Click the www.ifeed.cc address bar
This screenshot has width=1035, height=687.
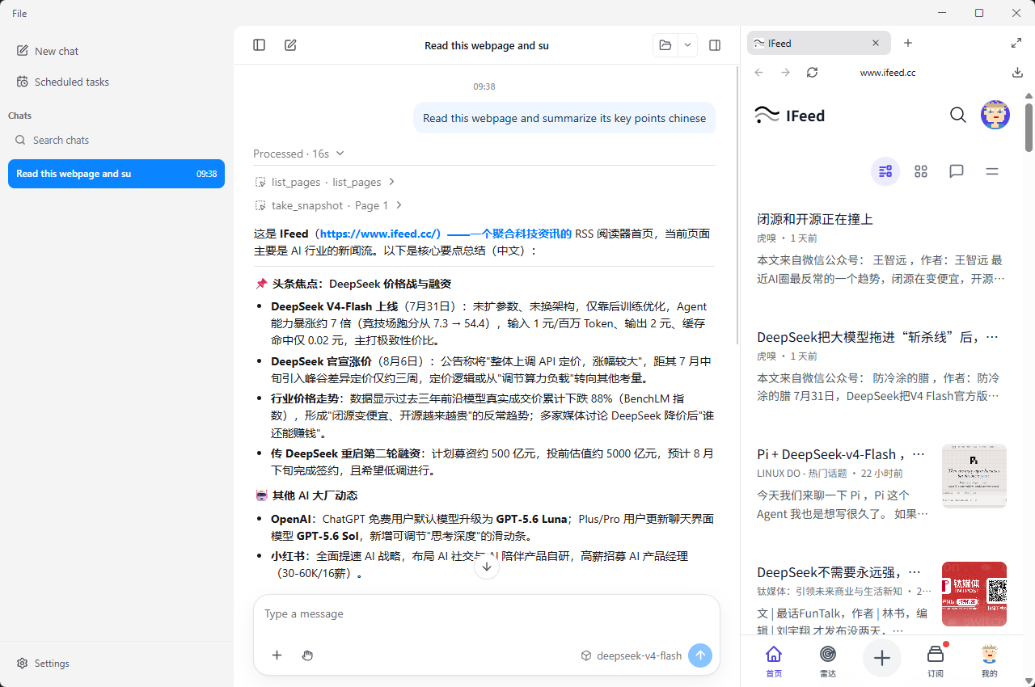point(888,73)
